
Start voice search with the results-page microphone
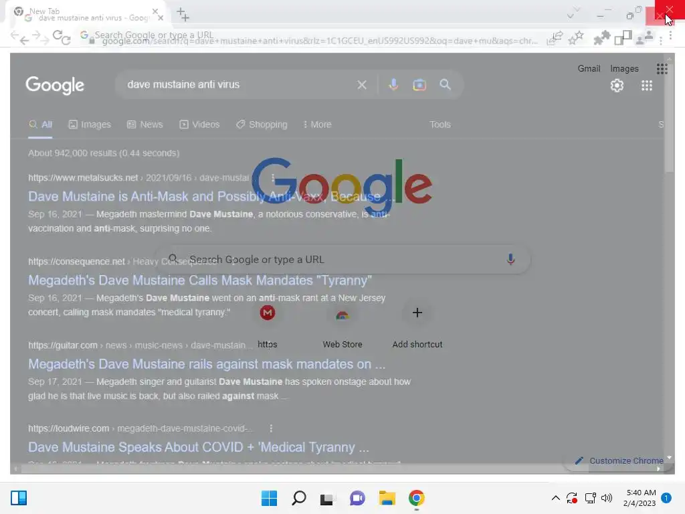pos(393,84)
